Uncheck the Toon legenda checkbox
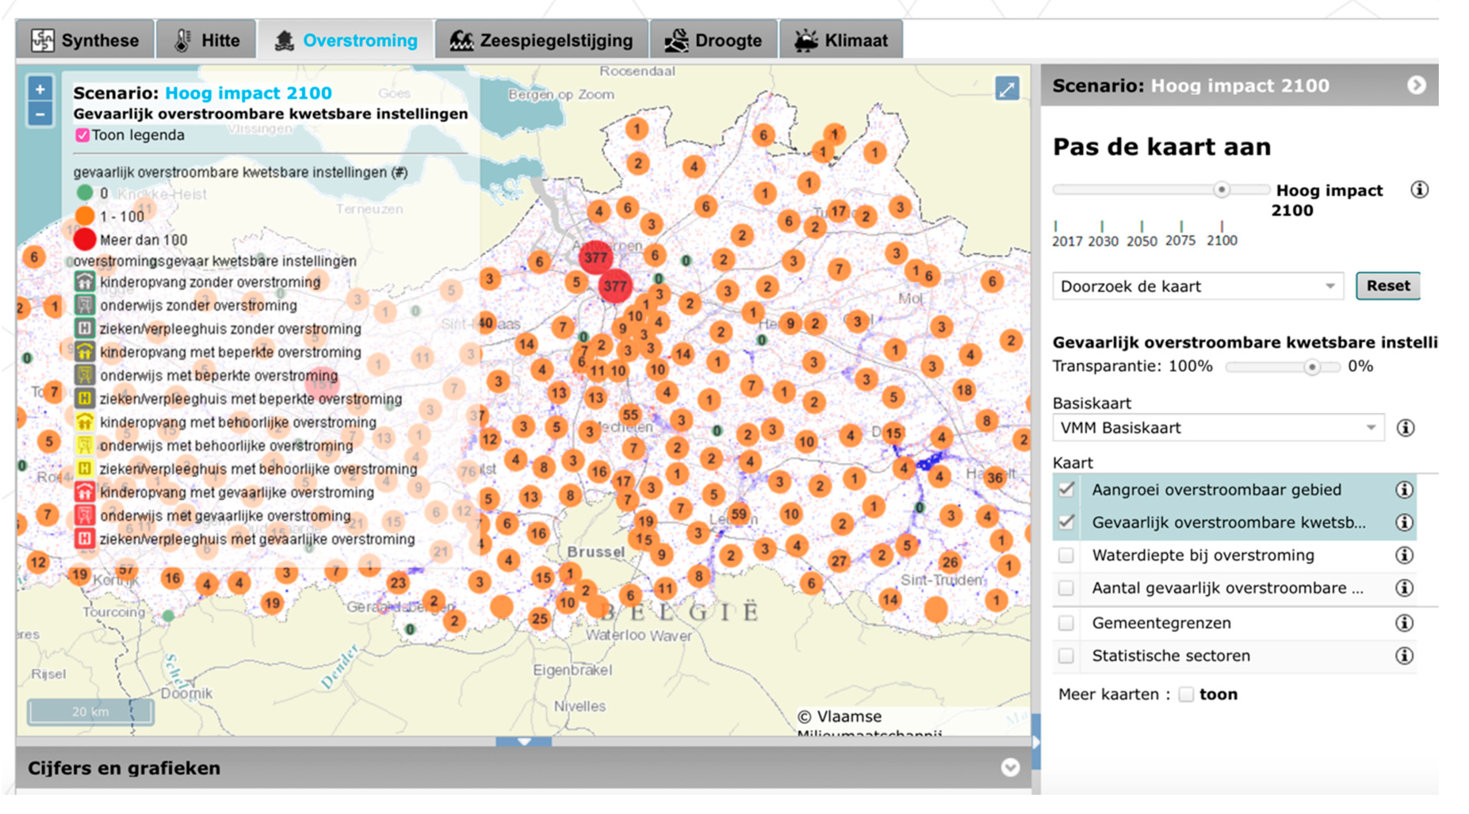Viewport: 1469px width, 814px height. (82, 135)
